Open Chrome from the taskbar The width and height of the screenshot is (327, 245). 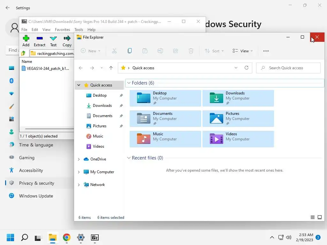point(67,237)
